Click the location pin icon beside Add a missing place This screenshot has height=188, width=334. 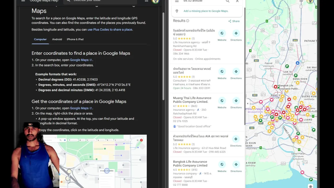[177, 11]
